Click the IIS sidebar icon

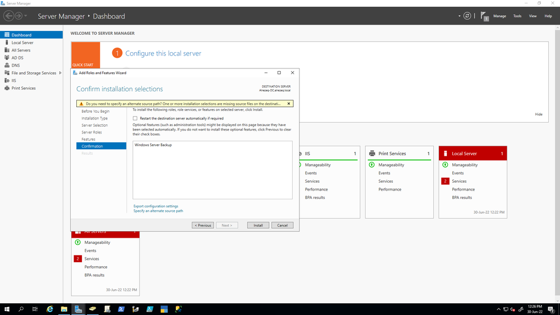(x=7, y=80)
